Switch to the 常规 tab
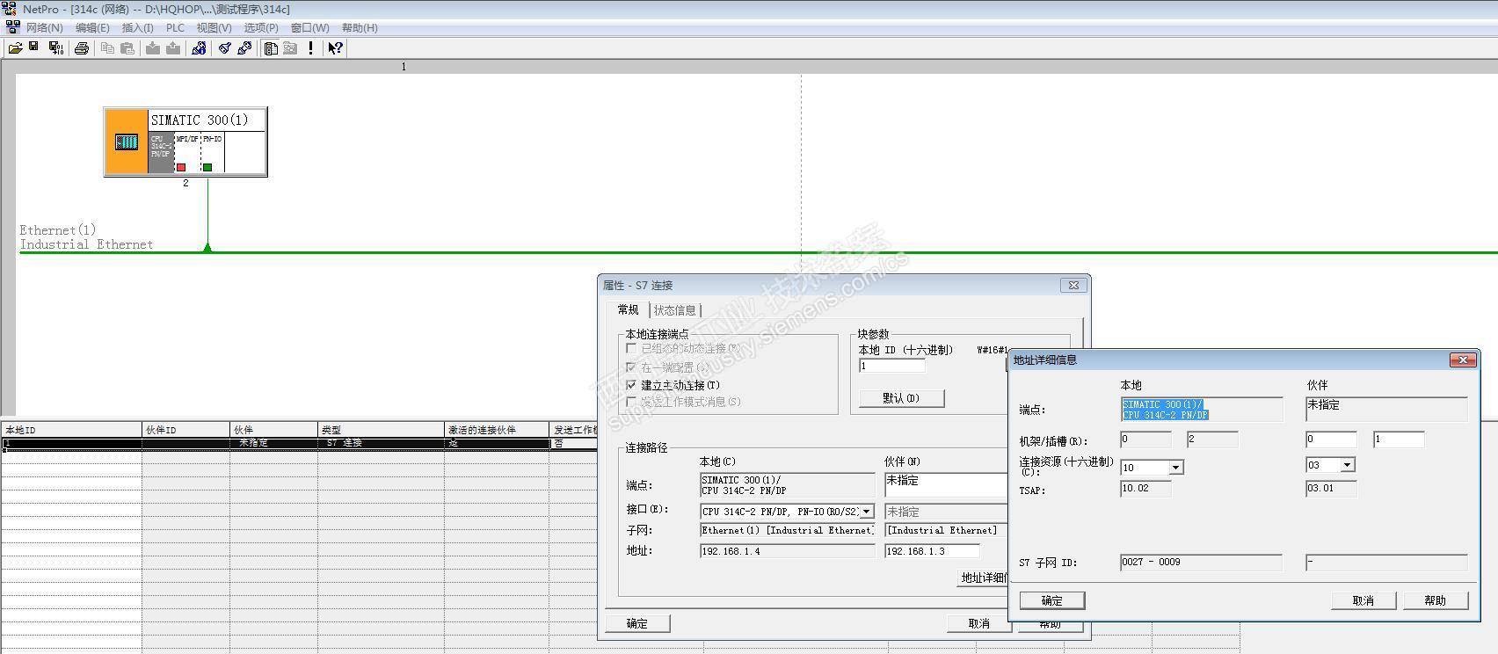 coord(628,309)
